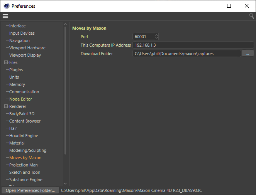Image resolution: width=256 pixels, height=195 pixels.
Task: Open the Node Editor preferences
Action: pos(20,99)
